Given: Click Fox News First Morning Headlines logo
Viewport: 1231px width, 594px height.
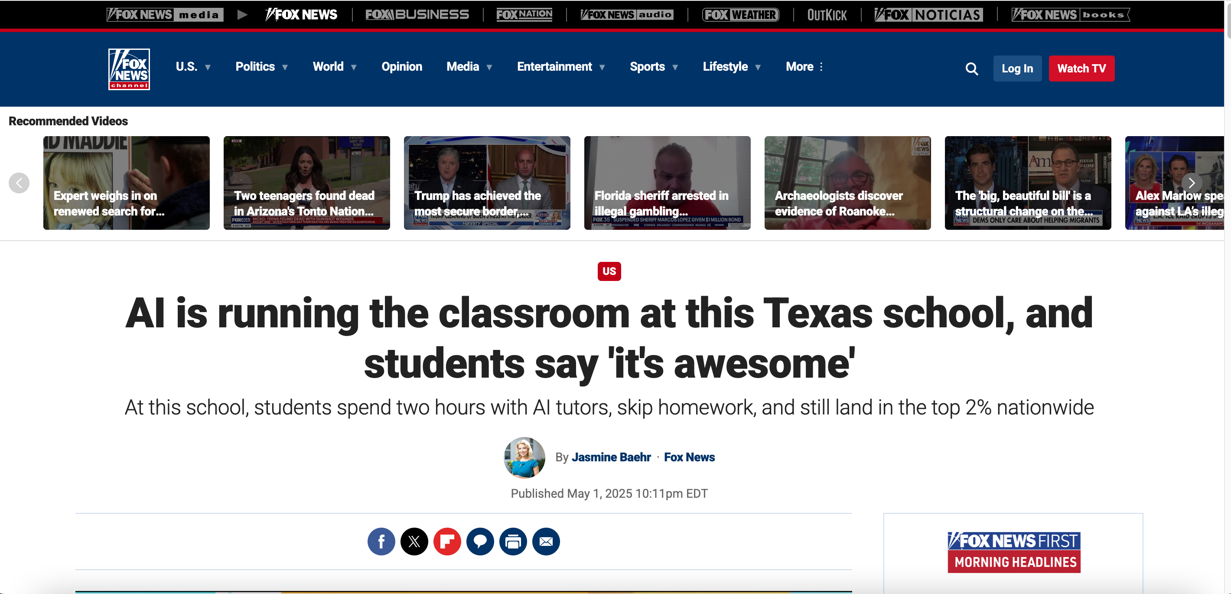Looking at the screenshot, I should [x=1013, y=552].
